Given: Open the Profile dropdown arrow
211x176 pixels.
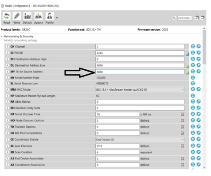Looking at the screenshot, I should [57, 18].
